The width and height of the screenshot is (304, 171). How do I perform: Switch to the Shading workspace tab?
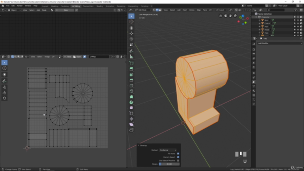click(x=100, y=6)
